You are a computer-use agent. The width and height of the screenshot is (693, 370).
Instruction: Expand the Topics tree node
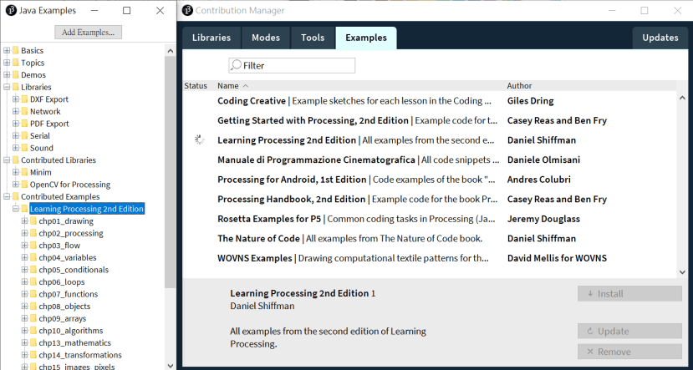tap(7, 63)
